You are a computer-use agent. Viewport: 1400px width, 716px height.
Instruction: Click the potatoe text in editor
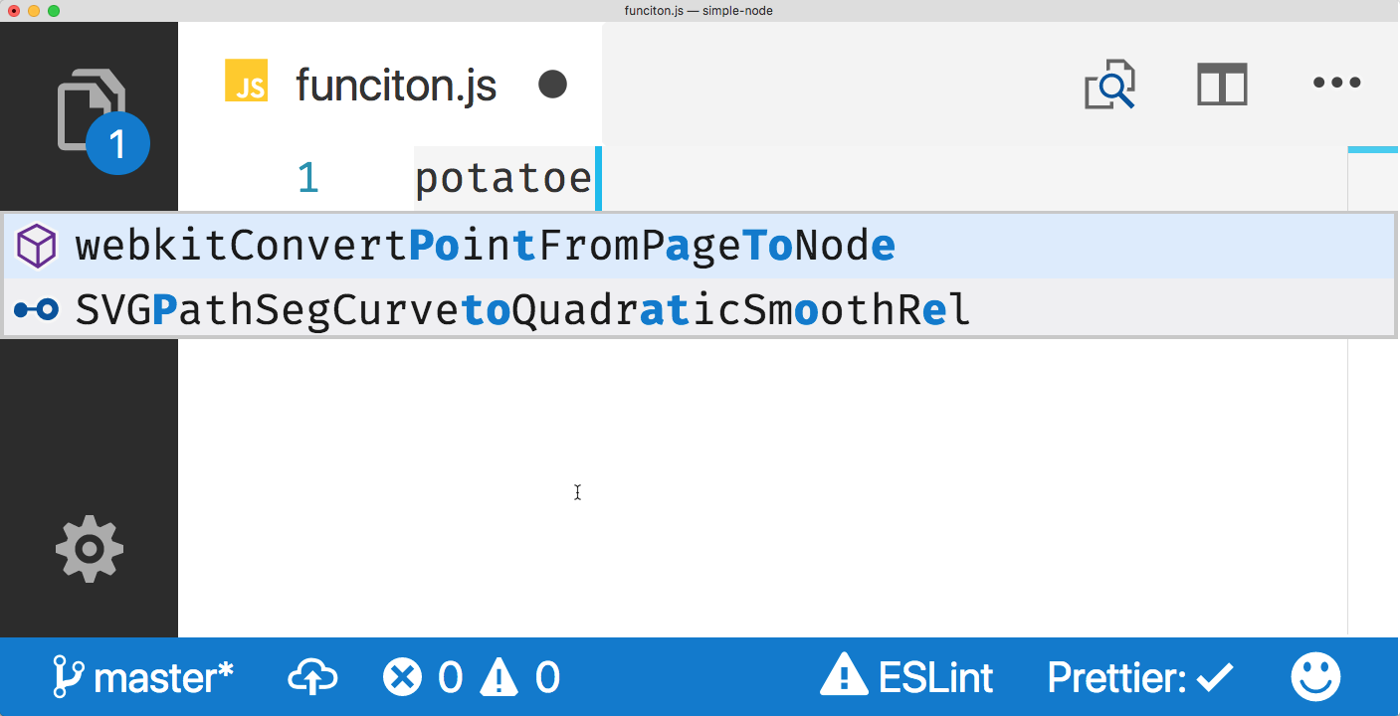click(502, 180)
